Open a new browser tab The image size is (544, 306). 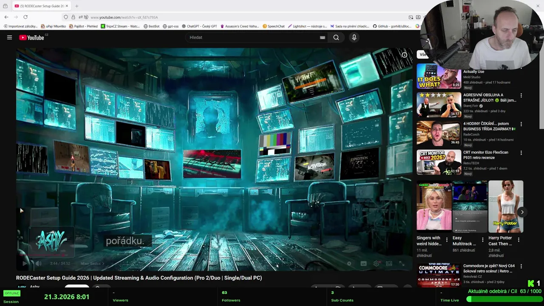[x=76, y=6]
